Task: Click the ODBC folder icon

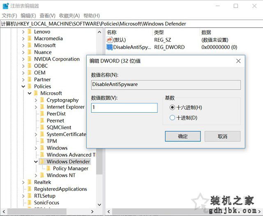Action: point(30,66)
